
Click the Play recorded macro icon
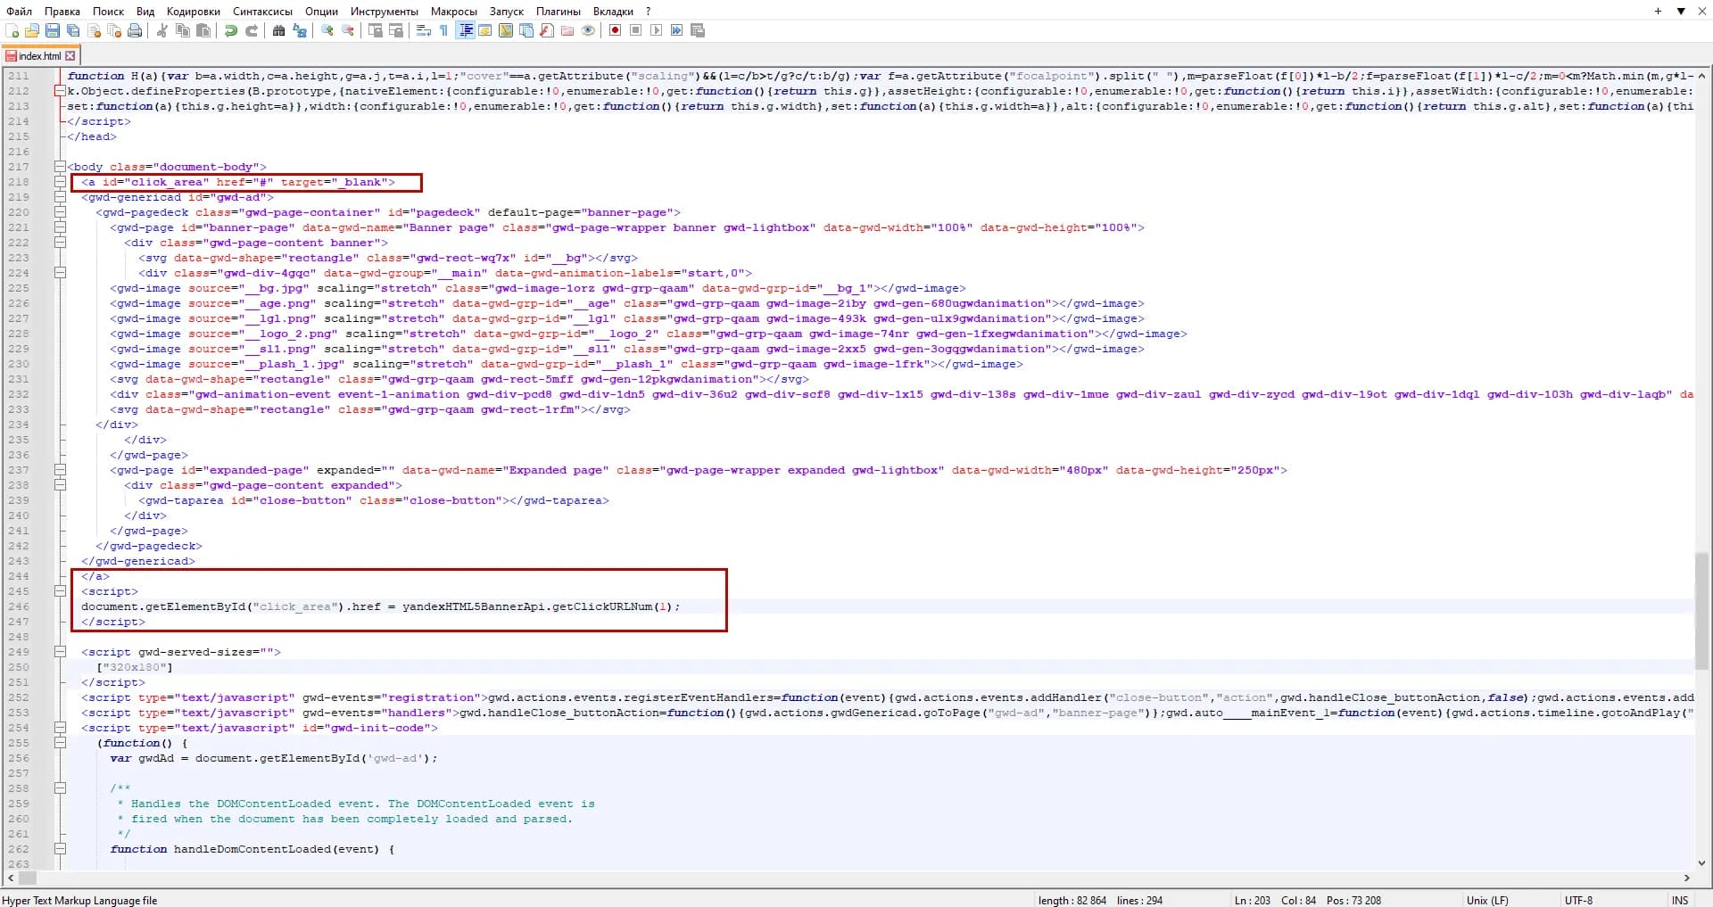657,31
